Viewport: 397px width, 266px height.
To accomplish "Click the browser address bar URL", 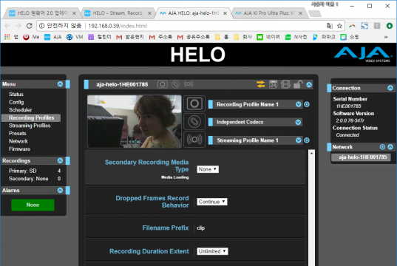I will (118, 26).
